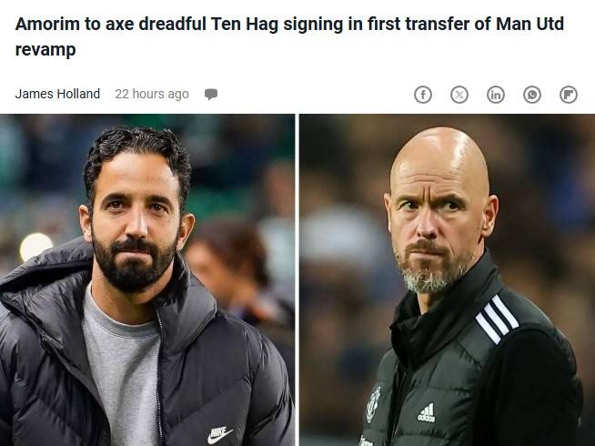The image size is (595, 446).
Task: Click 'first transfer' in the headline
Action: point(419,24)
